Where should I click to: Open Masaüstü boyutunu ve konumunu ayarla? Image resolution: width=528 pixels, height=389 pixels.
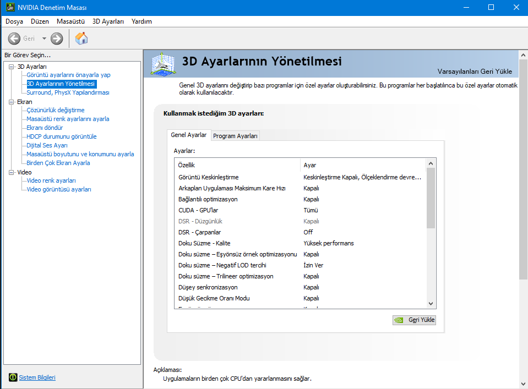click(80, 154)
